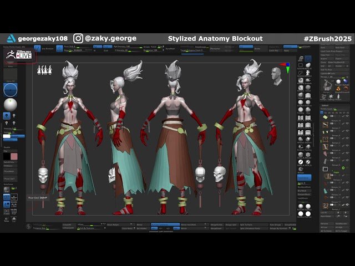Select the blue Sphere3D tool thumbnail
Screen dimensions: 355x266
(346, 81)
